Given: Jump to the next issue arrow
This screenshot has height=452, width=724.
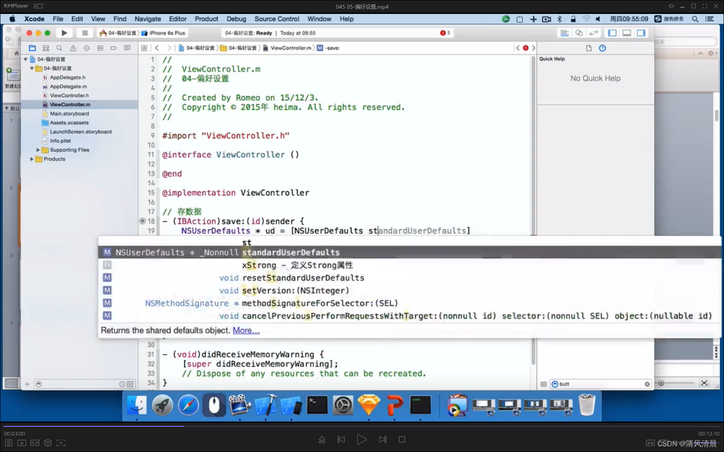Looking at the screenshot, I should tap(533, 48).
